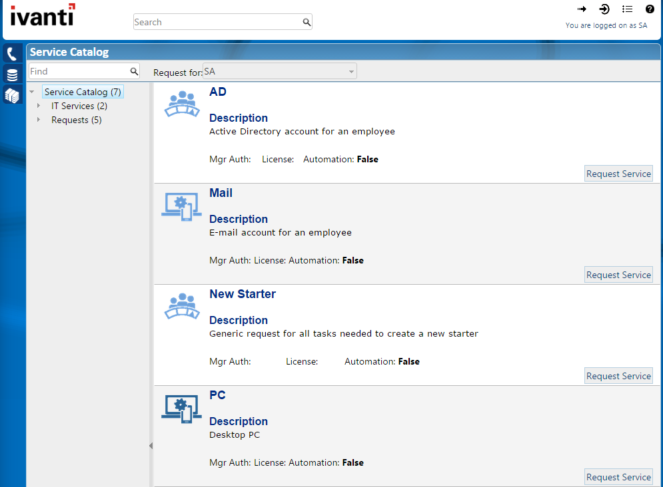
Task: Click 'Active Directory account for an employee' text
Action: pos(302,131)
